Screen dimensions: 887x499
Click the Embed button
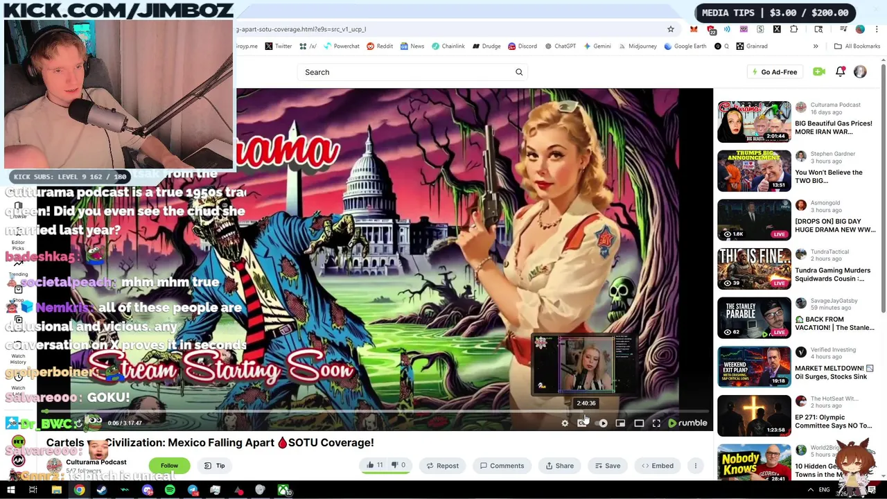pyautogui.click(x=658, y=466)
